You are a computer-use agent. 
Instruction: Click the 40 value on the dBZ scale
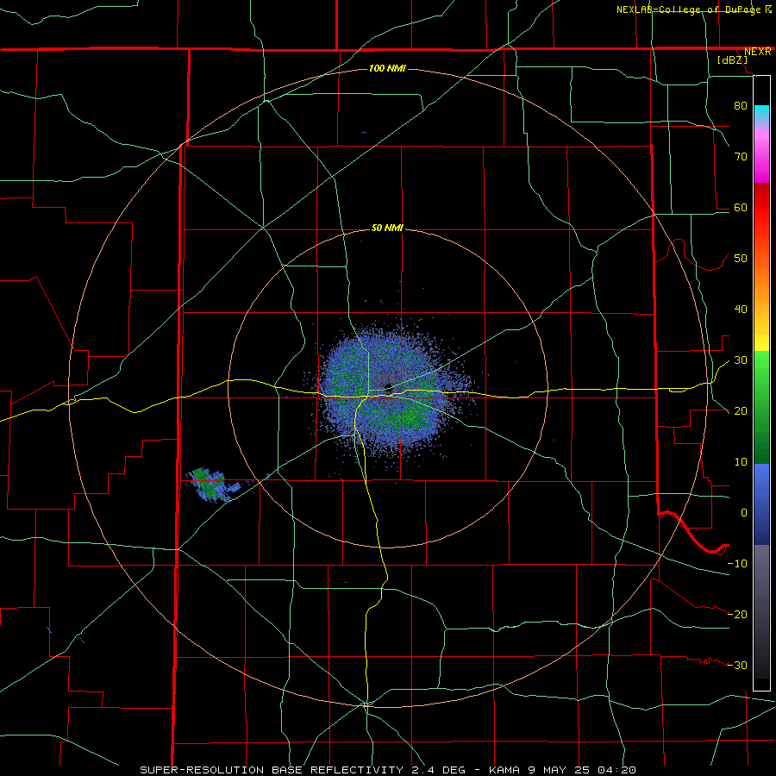tap(741, 310)
